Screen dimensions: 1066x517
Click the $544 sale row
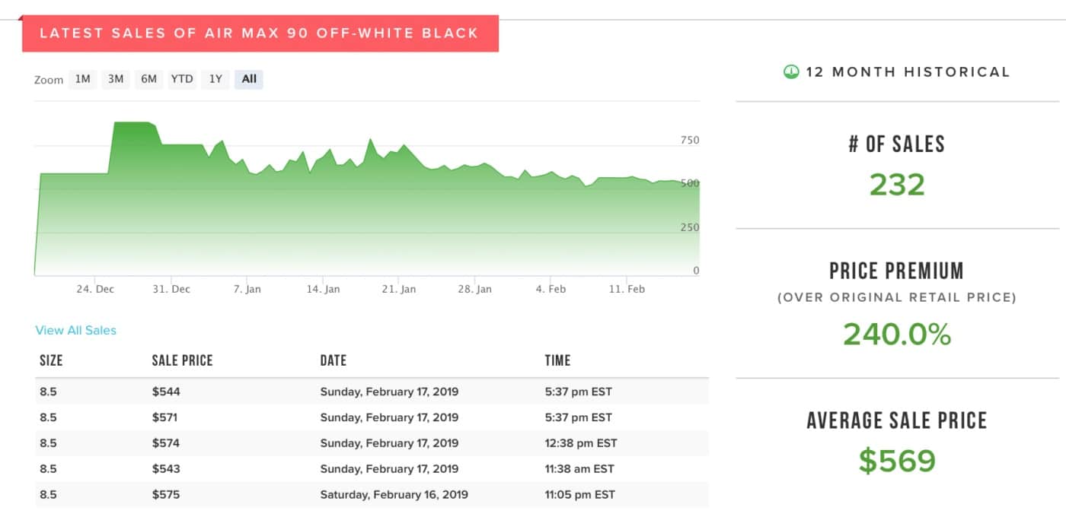[x=372, y=392]
